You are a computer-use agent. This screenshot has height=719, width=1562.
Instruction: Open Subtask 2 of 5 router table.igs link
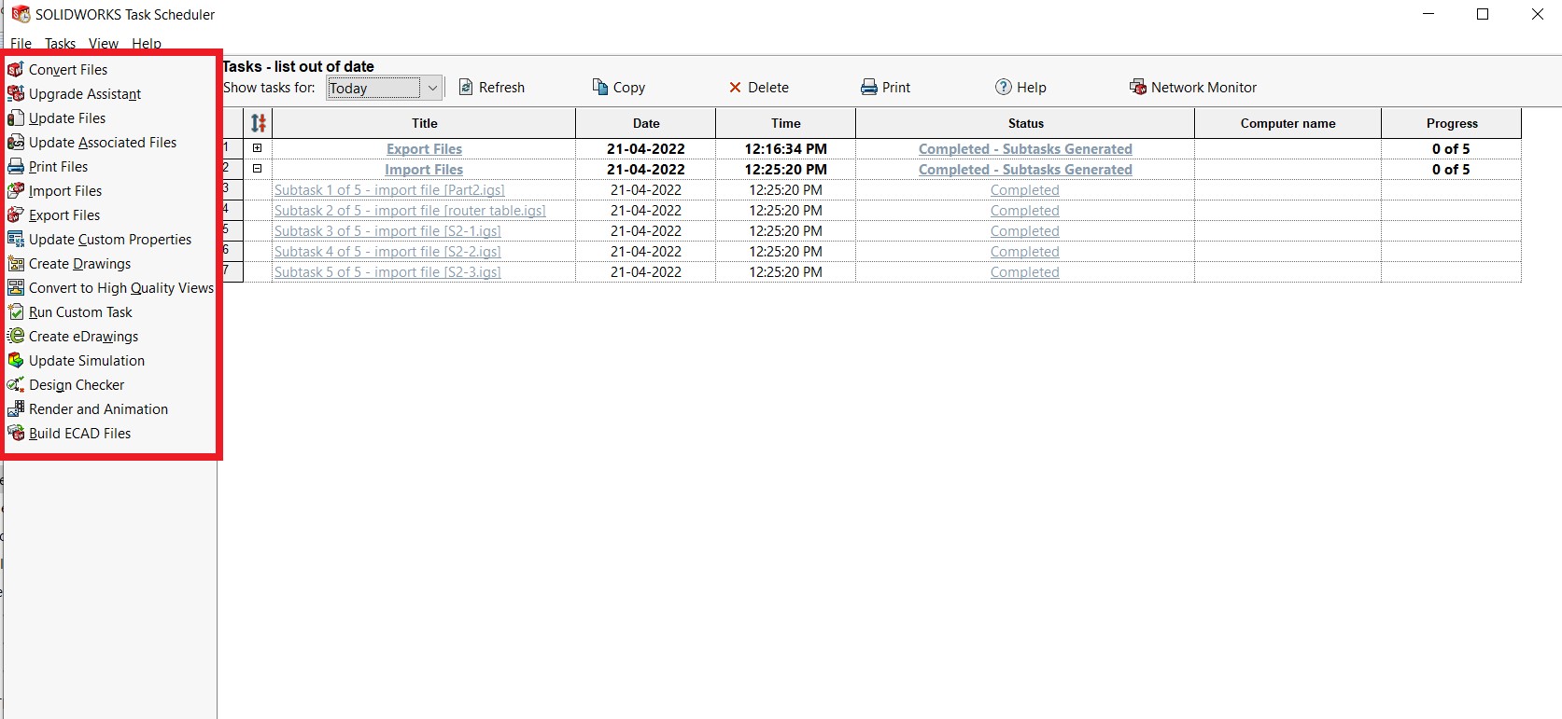(410, 211)
